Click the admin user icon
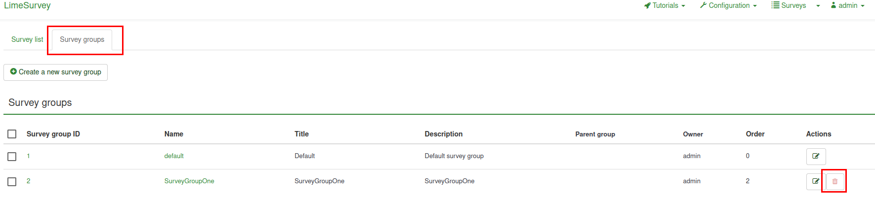The height and width of the screenshot is (199, 875). [x=833, y=5]
